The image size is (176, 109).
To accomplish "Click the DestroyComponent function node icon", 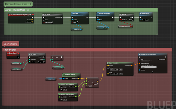I will point(98,13).
